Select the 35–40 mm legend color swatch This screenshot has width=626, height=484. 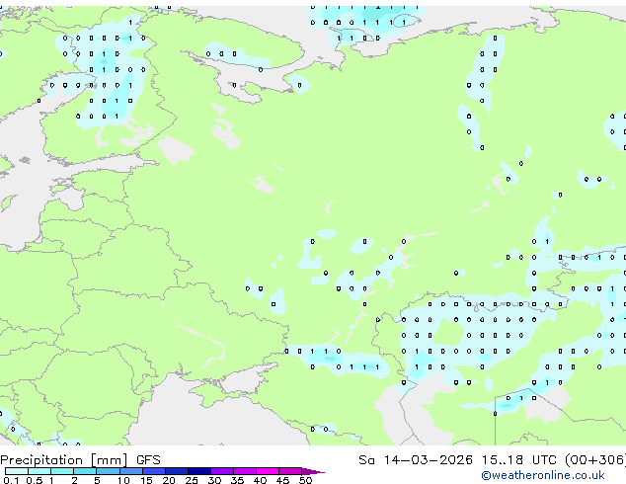coord(245,471)
